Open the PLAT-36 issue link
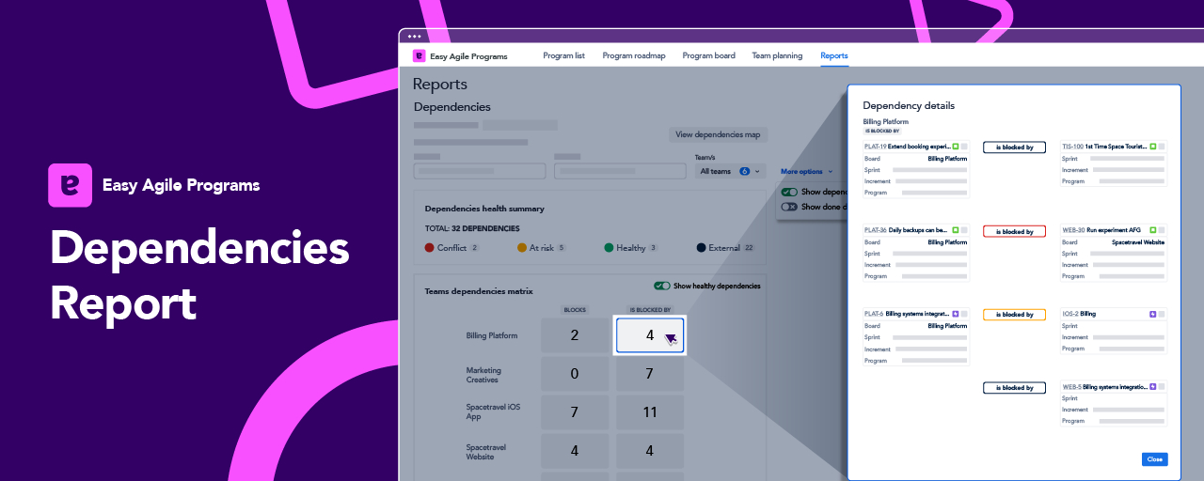The height and width of the screenshot is (481, 1204). [875, 229]
